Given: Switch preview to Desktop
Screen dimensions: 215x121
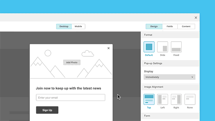Looking at the screenshot, I should point(64,26).
